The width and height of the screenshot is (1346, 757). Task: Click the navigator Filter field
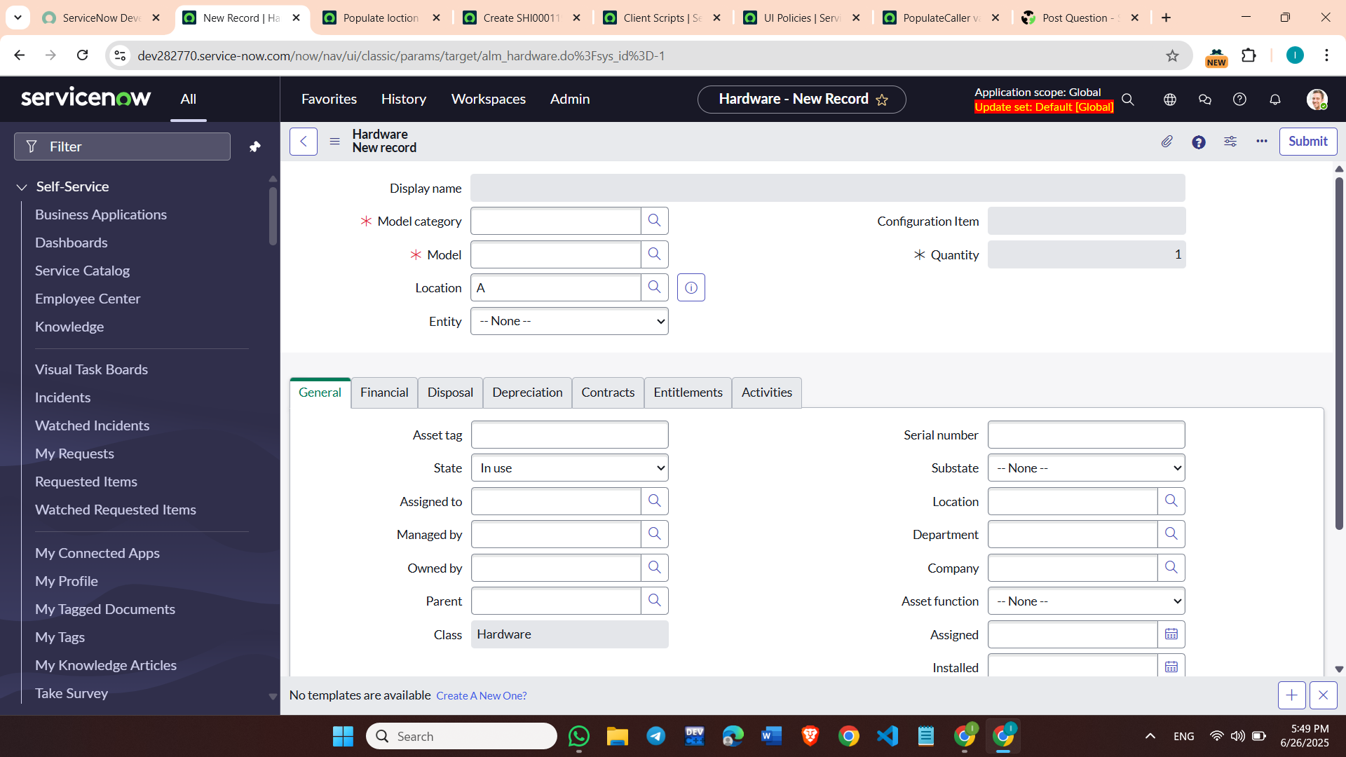click(x=122, y=146)
